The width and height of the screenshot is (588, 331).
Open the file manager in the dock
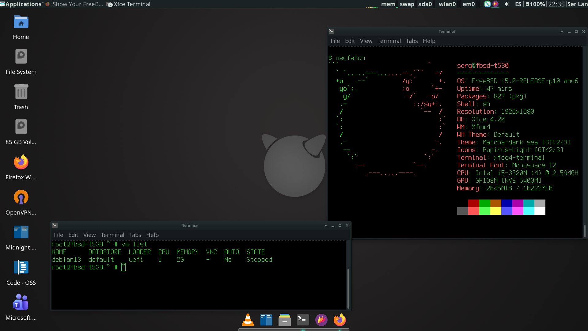(x=285, y=320)
